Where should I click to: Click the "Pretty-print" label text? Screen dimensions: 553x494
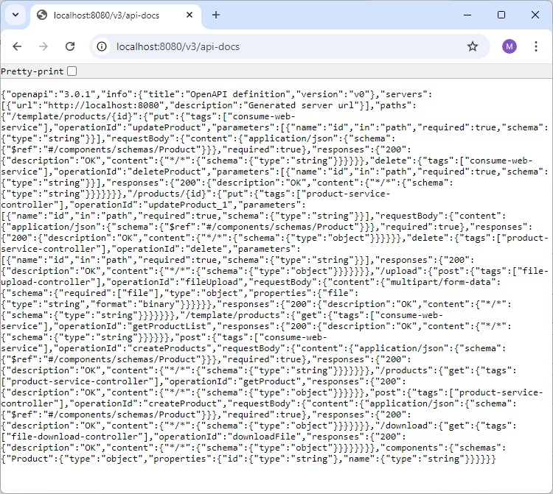32,71
